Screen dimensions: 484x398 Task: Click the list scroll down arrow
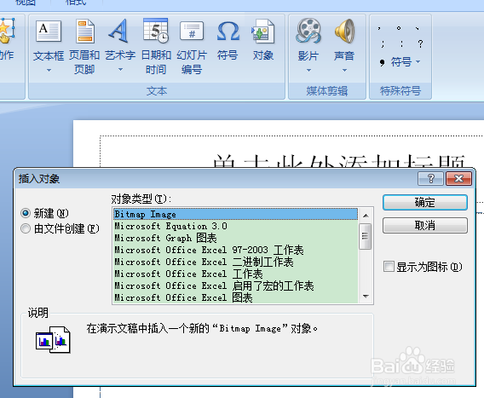click(x=366, y=297)
